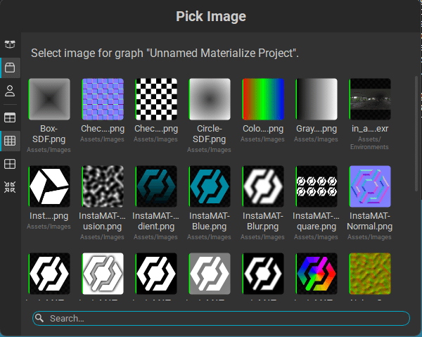Pick the purple checker normal map thumbnail

(103, 99)
